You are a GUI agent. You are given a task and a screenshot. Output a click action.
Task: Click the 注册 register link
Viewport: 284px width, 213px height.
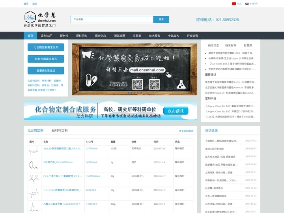34,4
